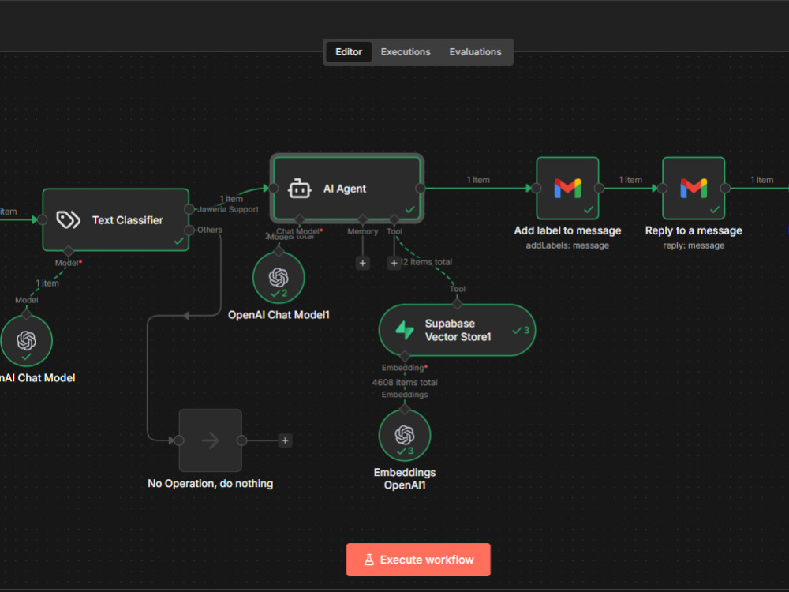Click the 'Add label to message' label

pos(567,230)
